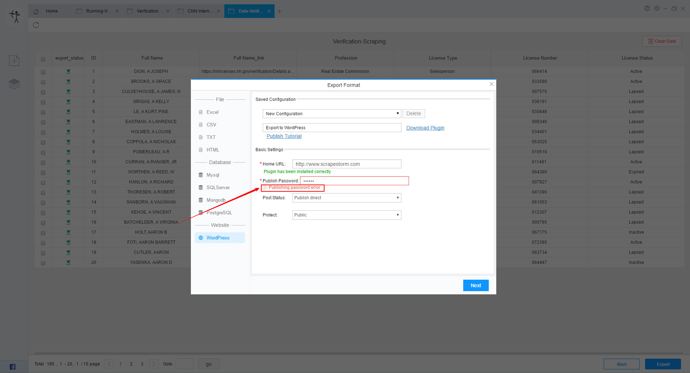Click the Export to WordPress name field
The height and width of the screenshot is (373, 690).
tap(332, 127)
